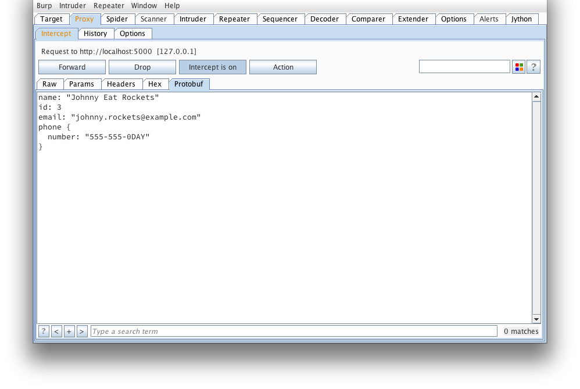The image size is (580, 389).
Task: Click the email johnny.rockets@example.com line
Action: coord(120,117)
